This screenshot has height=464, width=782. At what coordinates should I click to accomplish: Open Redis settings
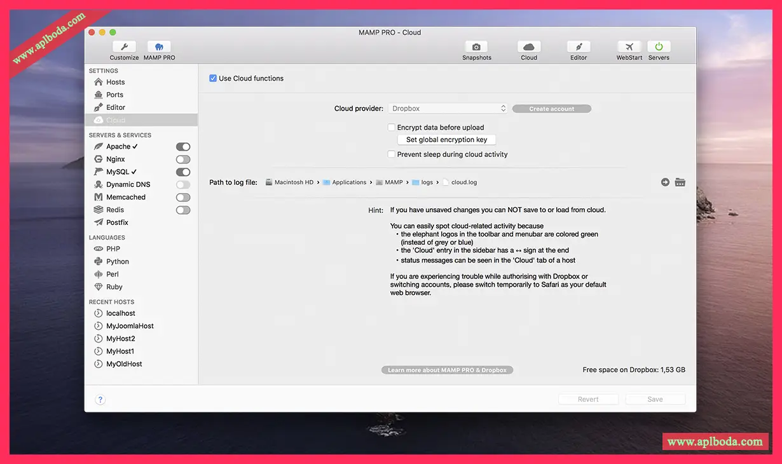click(115, 210)
